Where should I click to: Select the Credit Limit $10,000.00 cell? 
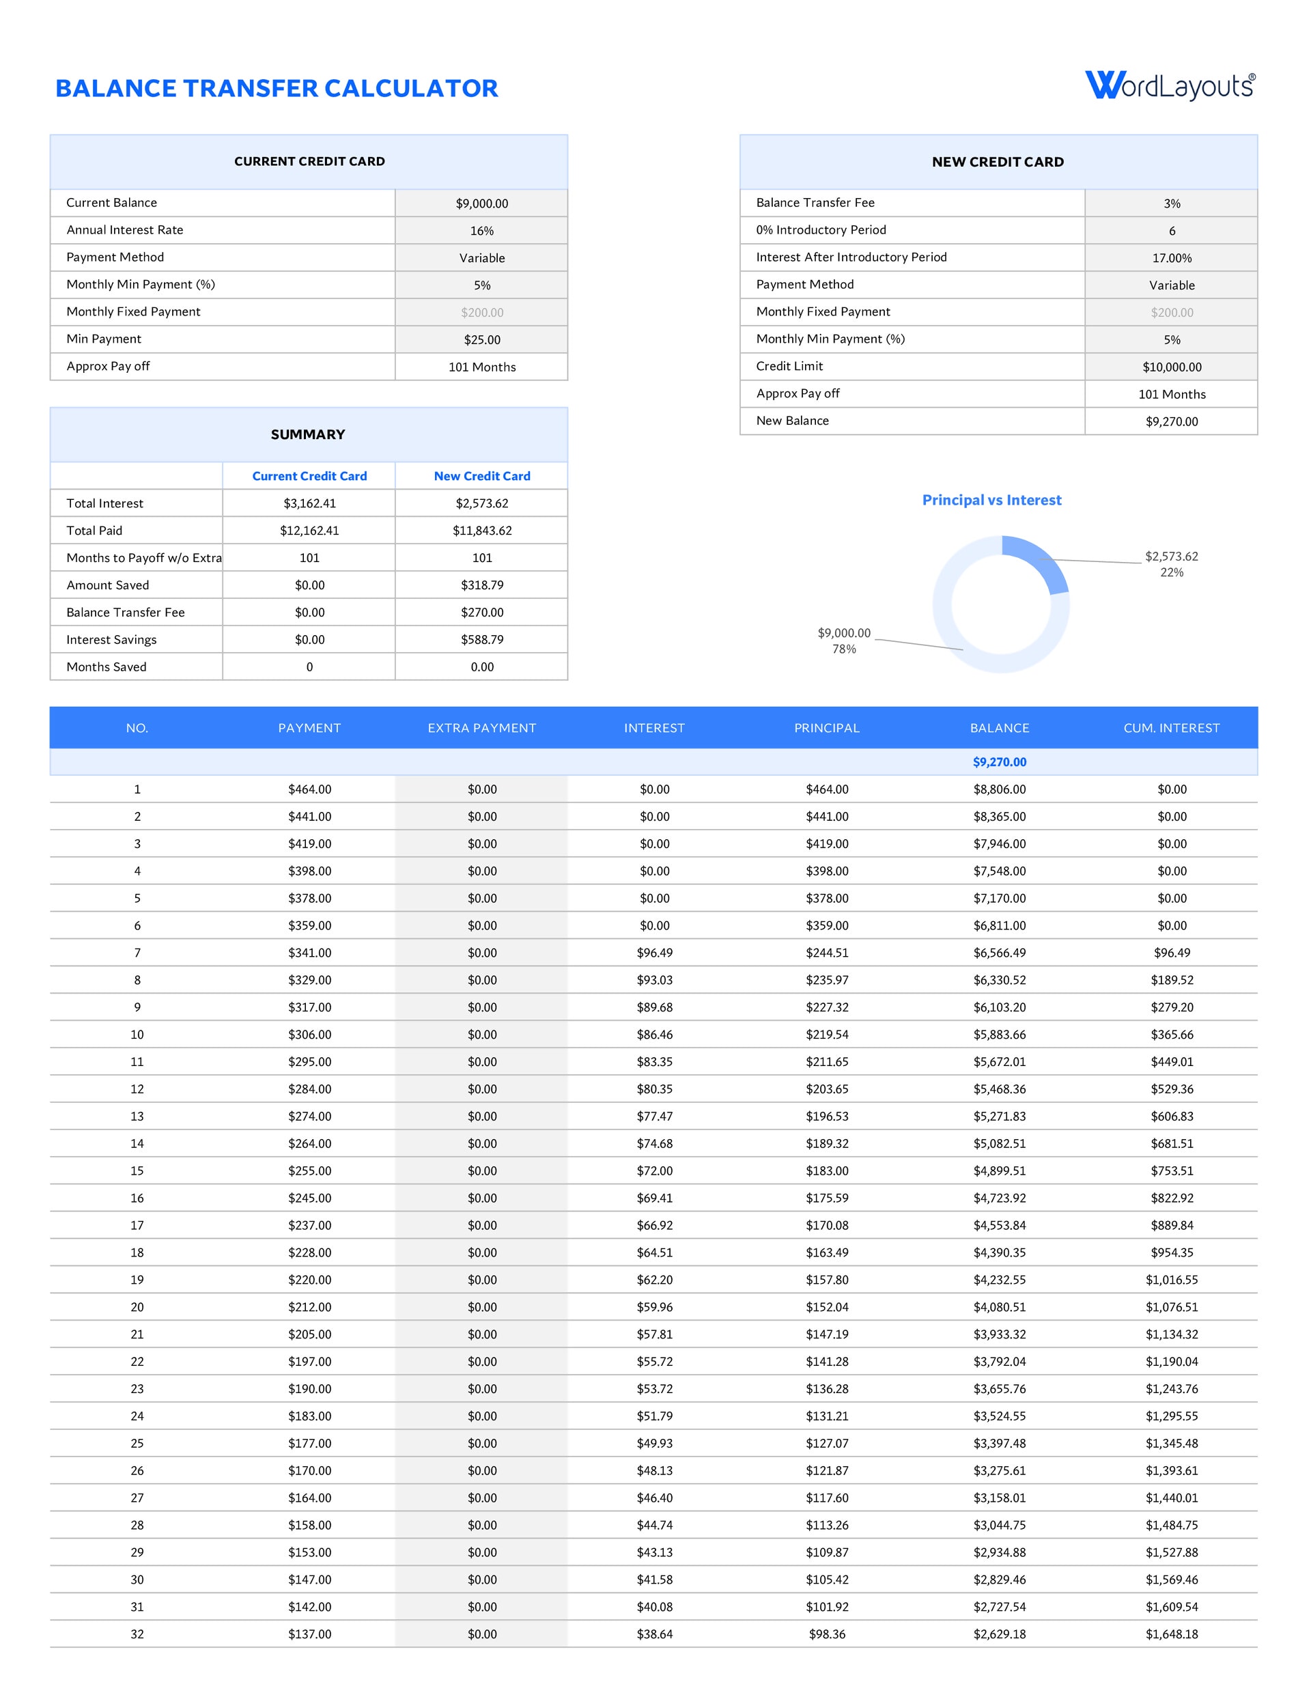(x=1171, y=367)
